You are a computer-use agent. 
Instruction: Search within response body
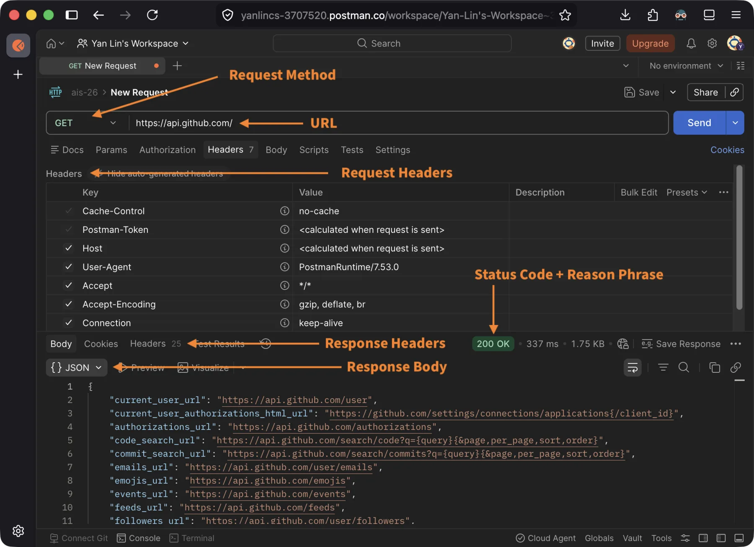684,368
